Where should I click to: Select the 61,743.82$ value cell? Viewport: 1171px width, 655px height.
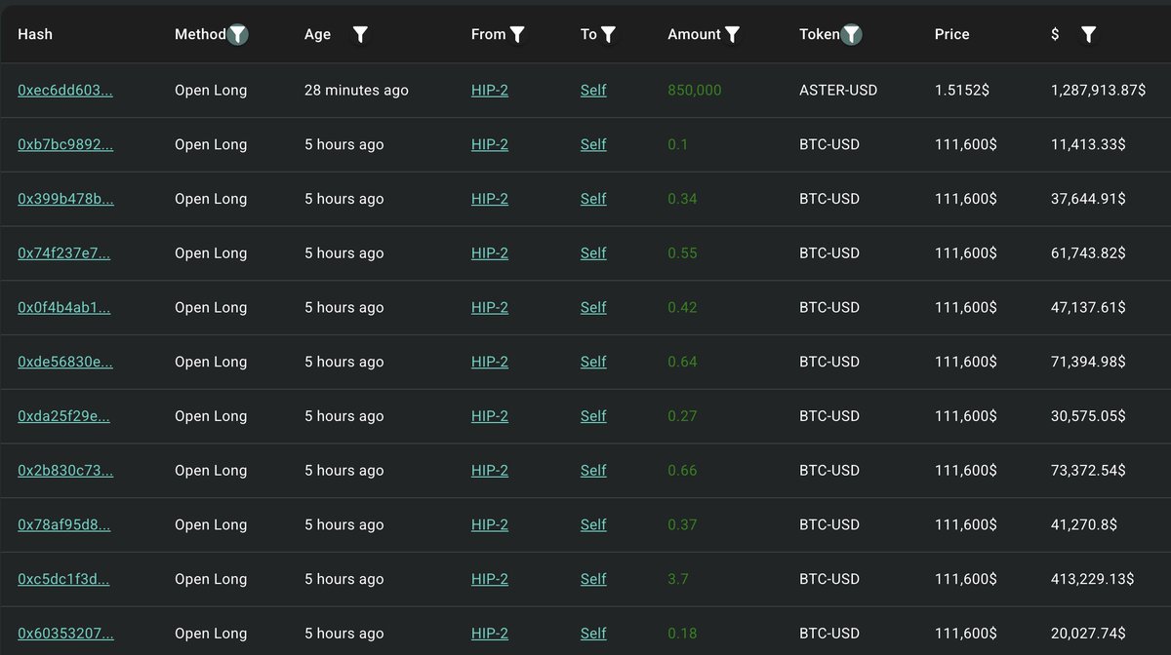point(1088,253)
